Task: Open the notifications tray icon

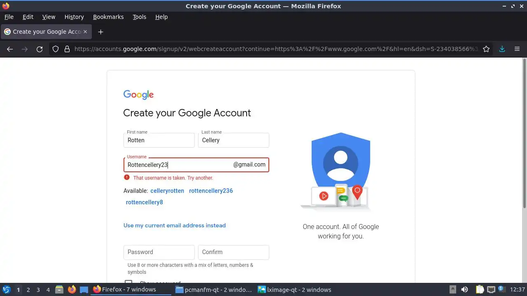Action: click(501, 289)
